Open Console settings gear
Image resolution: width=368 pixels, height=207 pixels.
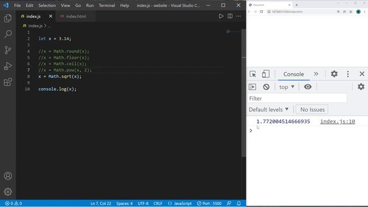[x=361, y=87]
